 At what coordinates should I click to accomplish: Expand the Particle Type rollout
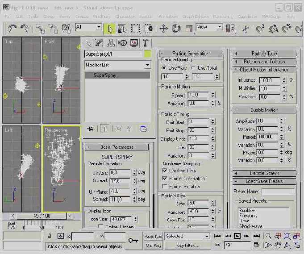264,54
